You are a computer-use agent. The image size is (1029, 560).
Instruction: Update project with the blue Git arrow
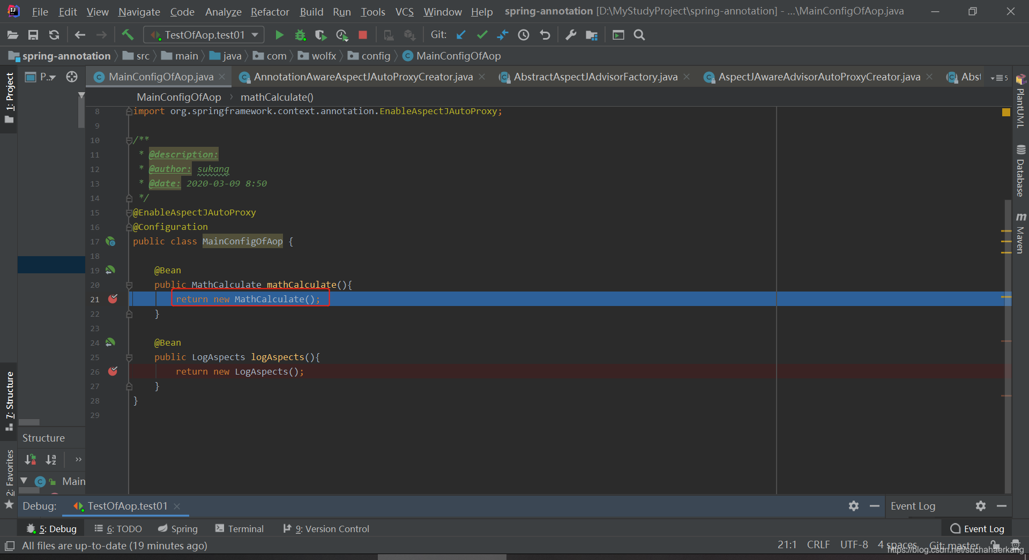click(x=461, y=35)
